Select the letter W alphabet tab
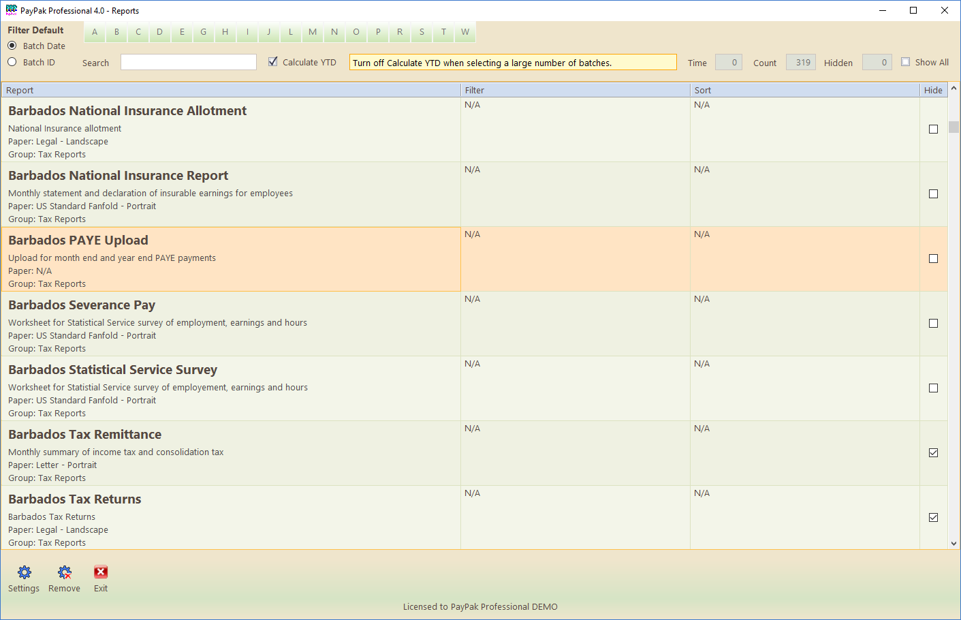The image size is (961, 620). click(x=464, y=32)
